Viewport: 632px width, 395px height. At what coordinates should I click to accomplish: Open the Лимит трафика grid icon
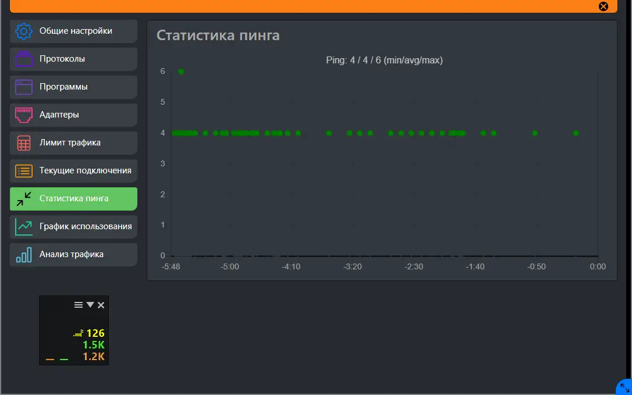pos(23,143)
